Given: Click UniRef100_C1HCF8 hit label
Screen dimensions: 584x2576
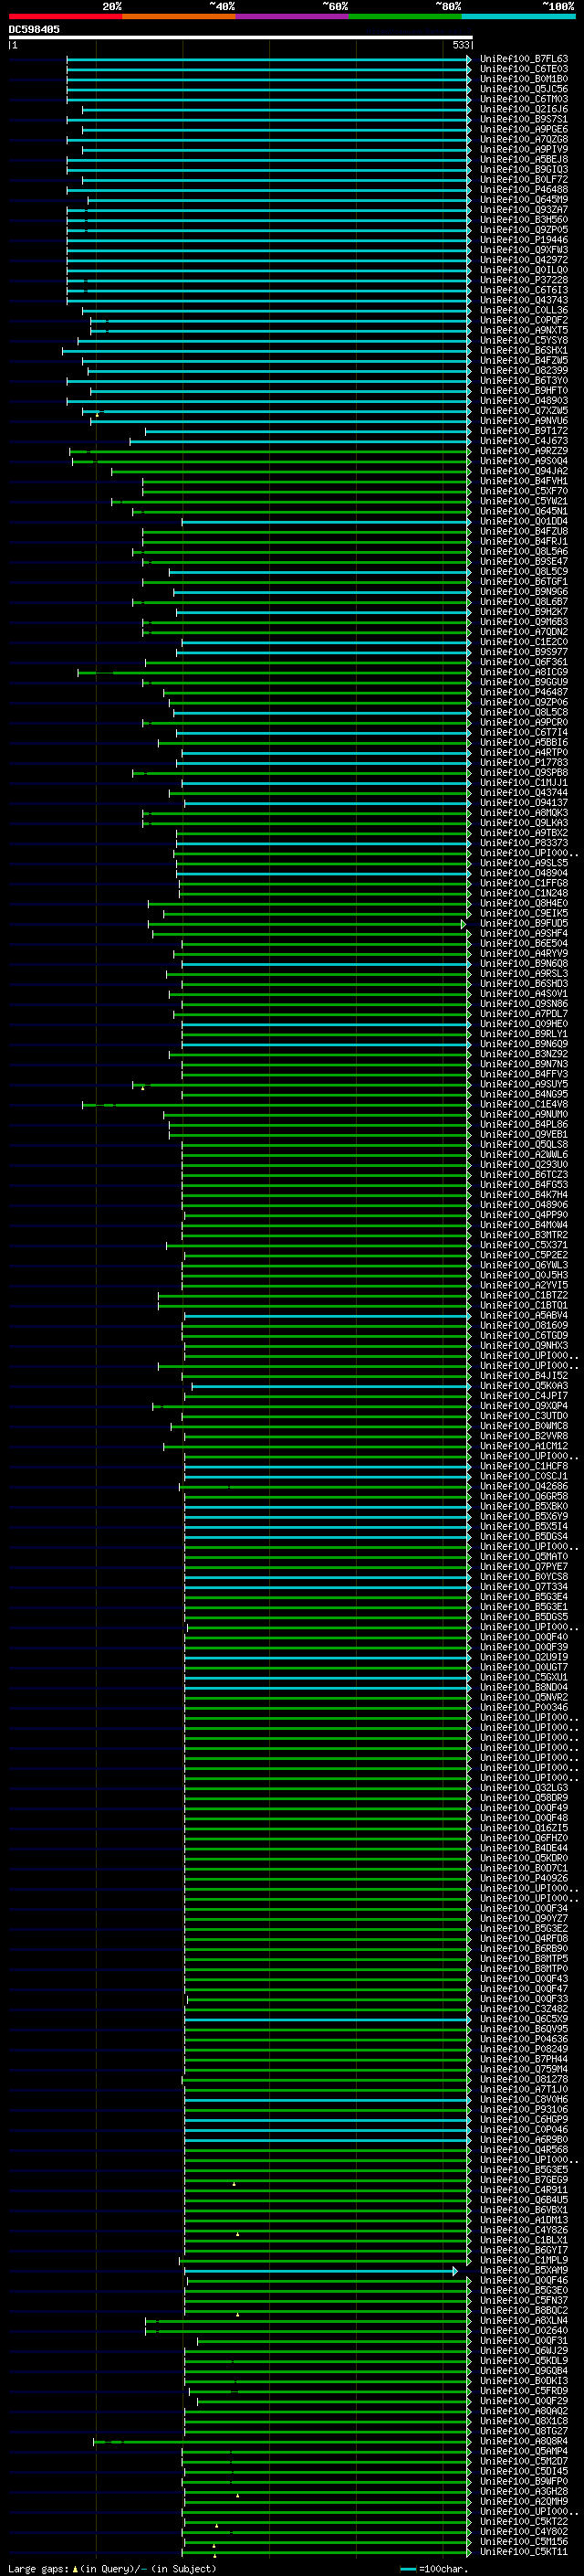Looking at the screenshot, I should coord(524,1466).
